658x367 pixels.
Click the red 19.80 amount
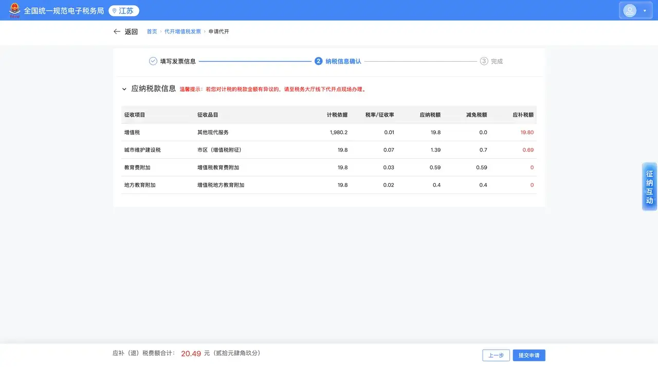click(527, 133)
